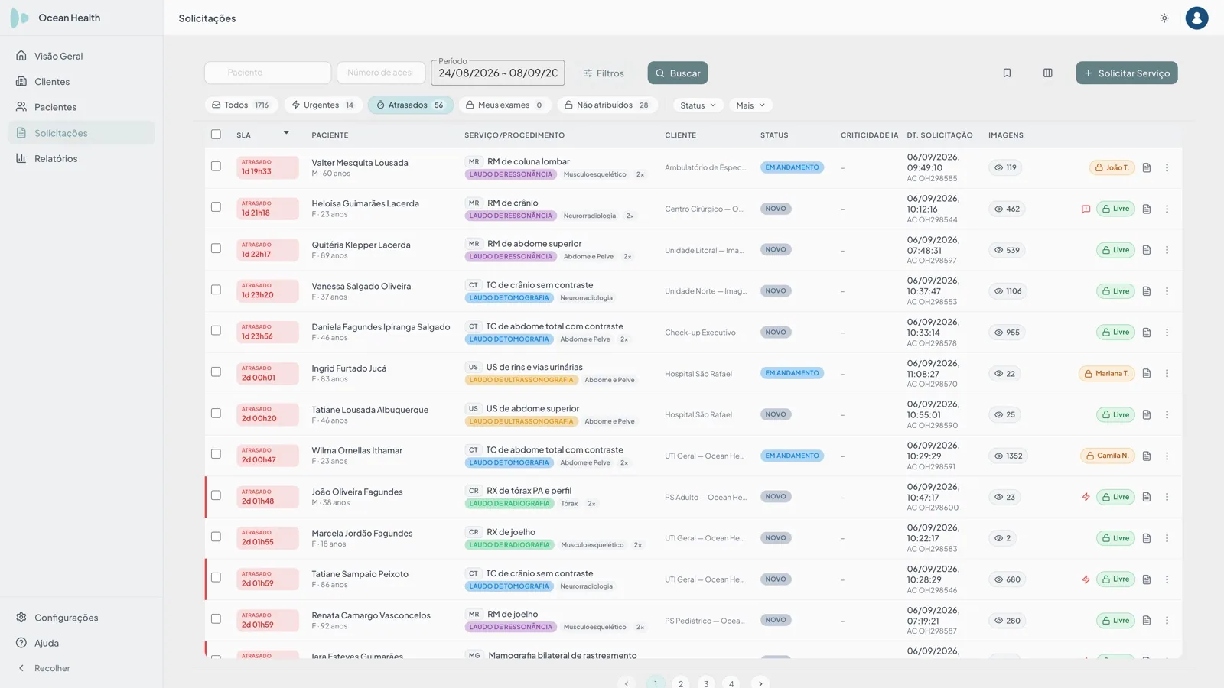Toggle the select-all checkbox in table header
Viewport: 1224px width, 688px height.
pyautogui.click(x=216, y=135)
